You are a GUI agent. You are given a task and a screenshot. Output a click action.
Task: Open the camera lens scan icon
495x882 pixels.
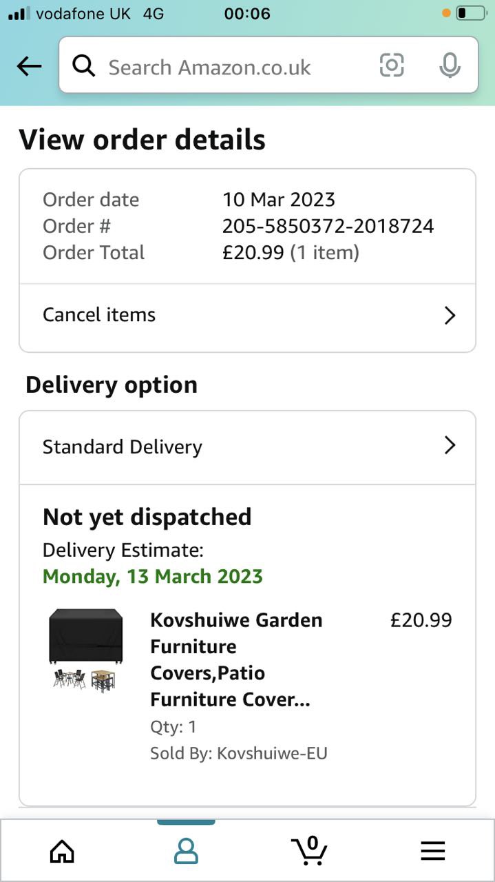coord(392,65)
